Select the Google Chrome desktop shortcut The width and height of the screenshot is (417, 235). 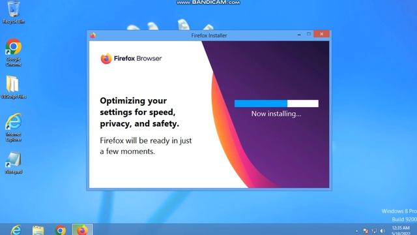coord(13,52)
